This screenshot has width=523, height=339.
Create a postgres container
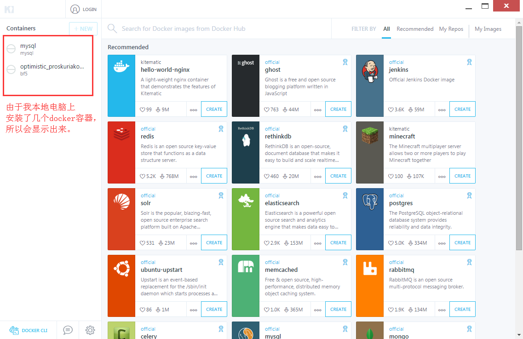[463, 242]
